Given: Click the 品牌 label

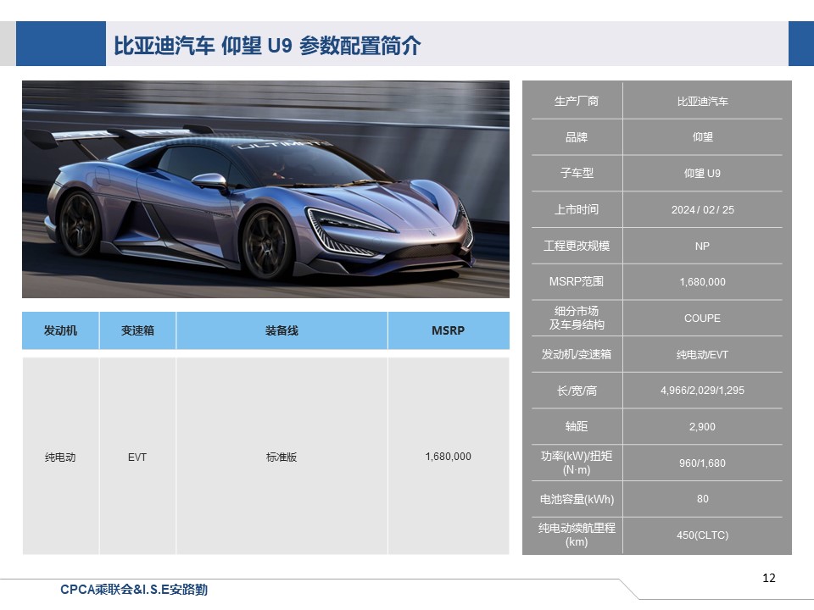Looking at the screenshot, I should pos(577,137).
